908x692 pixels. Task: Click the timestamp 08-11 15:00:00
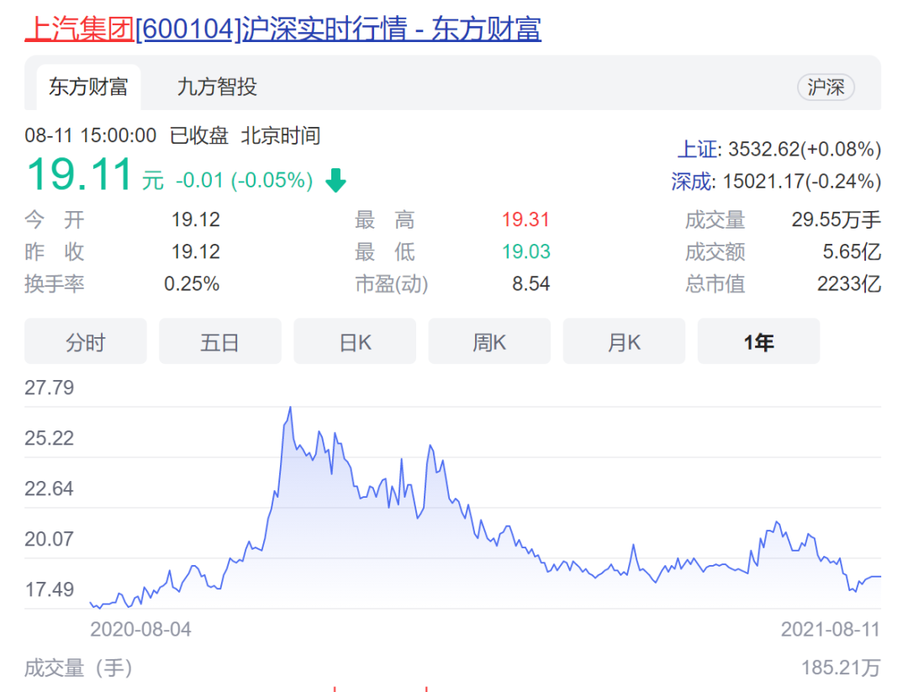point(90,136)
